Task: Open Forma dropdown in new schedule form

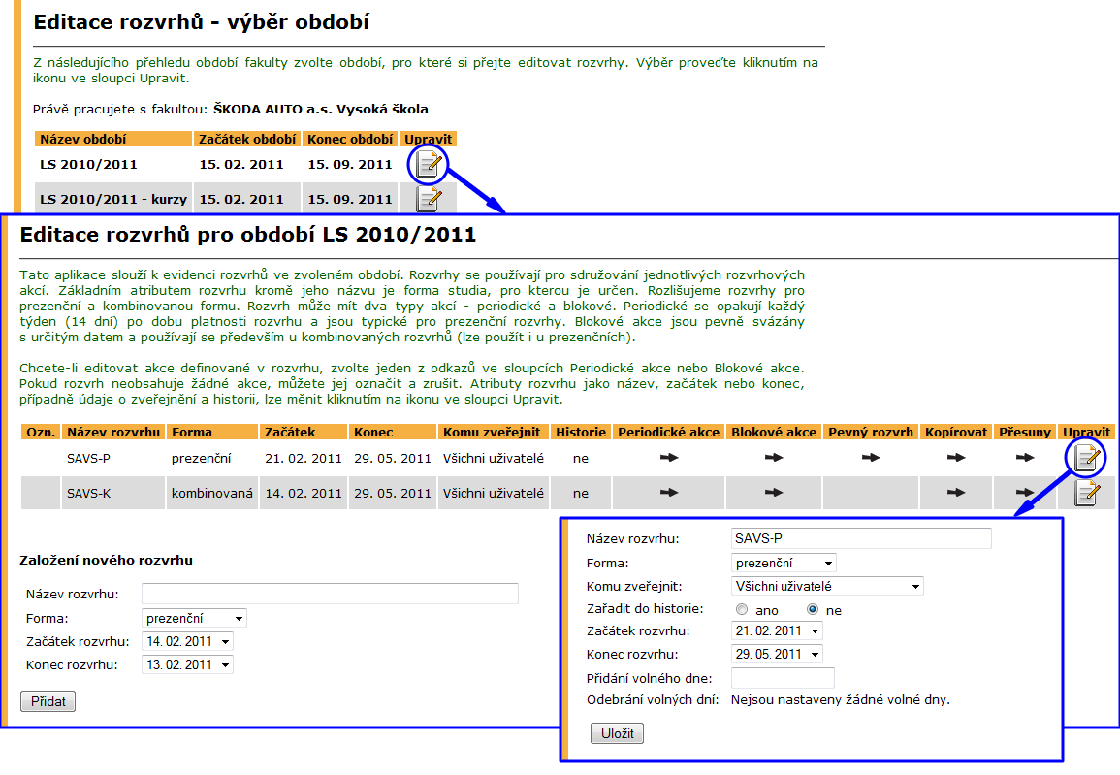Action: coord(194,619)
